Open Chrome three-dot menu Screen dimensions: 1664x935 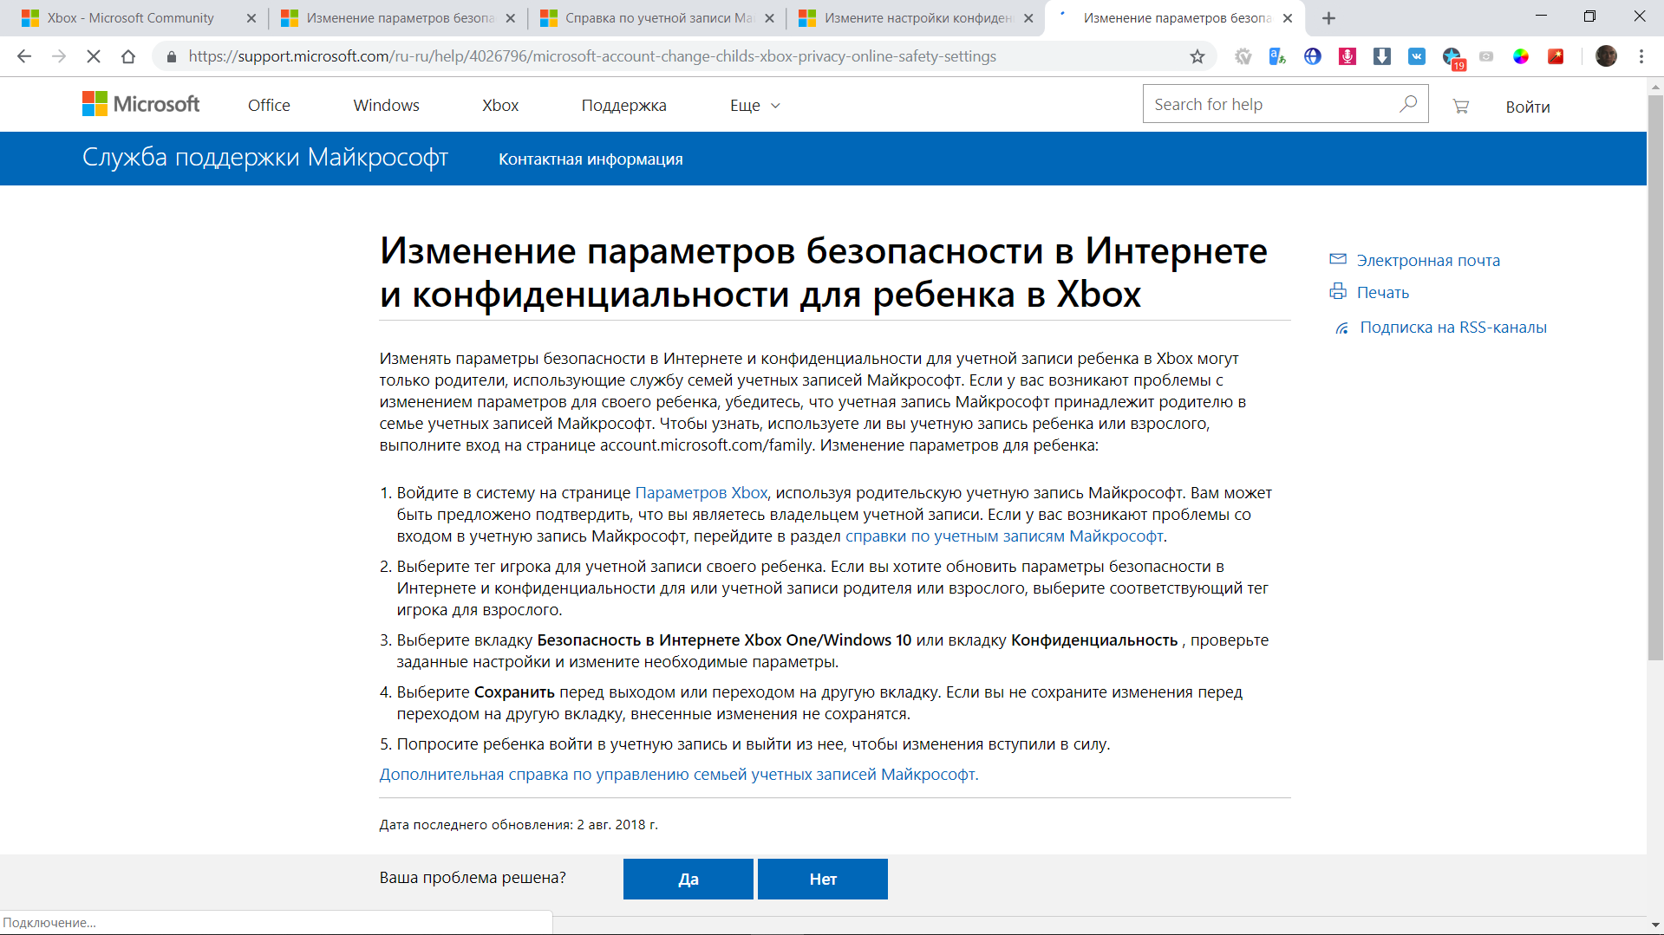point(1641,56)
